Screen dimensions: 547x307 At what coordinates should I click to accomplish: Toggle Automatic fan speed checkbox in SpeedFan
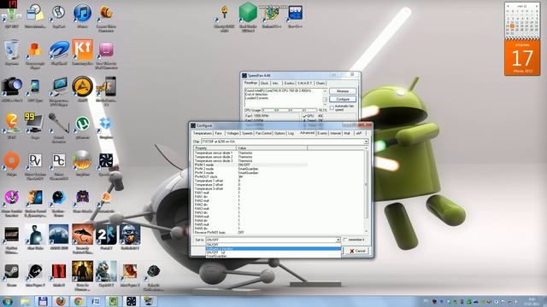coord(332,107)
